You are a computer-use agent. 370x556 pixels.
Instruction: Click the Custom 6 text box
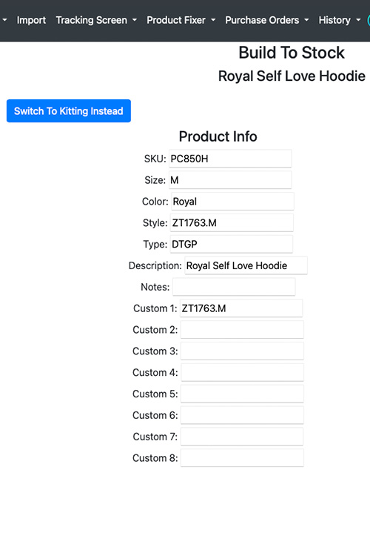tap(242, 415)
